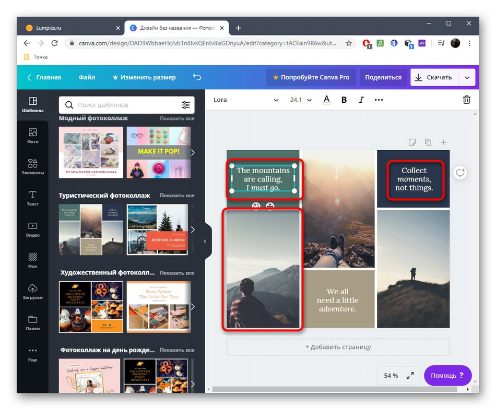
Task: Click Попробуйте Canva Pro button
Action: pyautogui.click(x=311, y=77)
